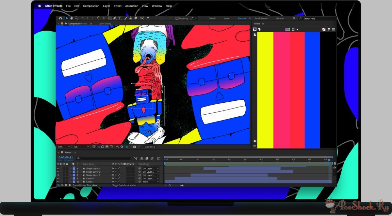Open the 50% magnification dropdown
The height and width of the screenshot is (216, 392).
[x=64, y=147]
